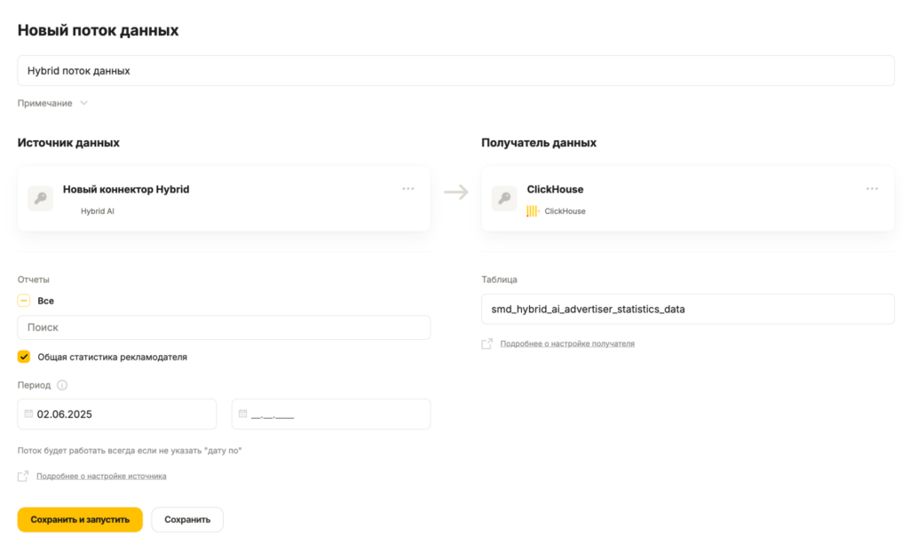Click the "Hybrid AI" source type label
The image size is (909, 544).
click(98, 211)
